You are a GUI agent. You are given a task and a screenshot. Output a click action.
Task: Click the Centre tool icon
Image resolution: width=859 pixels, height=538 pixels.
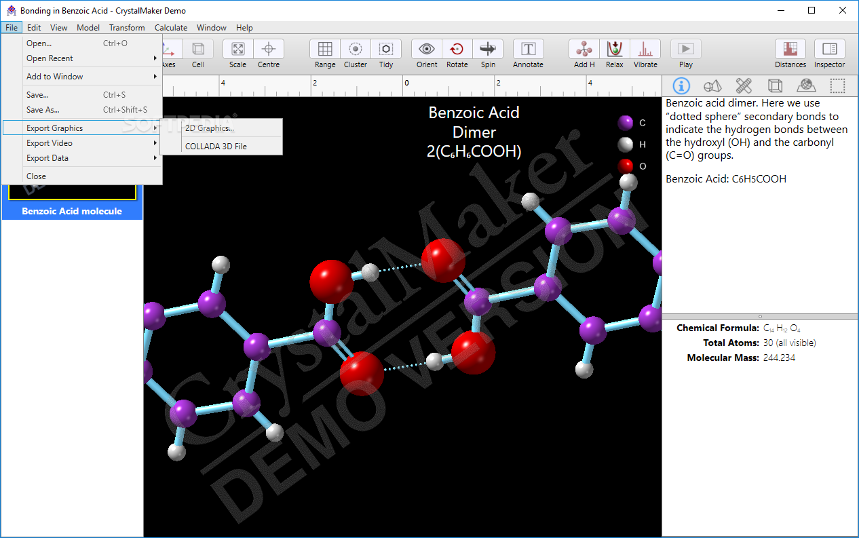tap(269, 49)
